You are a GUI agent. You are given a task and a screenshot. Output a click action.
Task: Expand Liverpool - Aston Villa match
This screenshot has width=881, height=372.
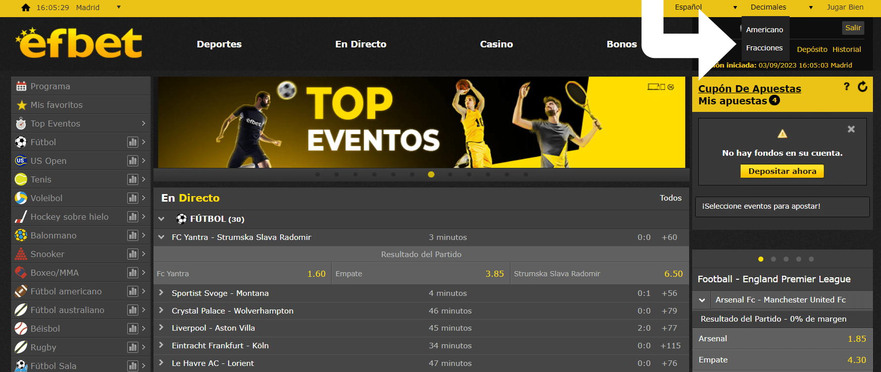161,328
